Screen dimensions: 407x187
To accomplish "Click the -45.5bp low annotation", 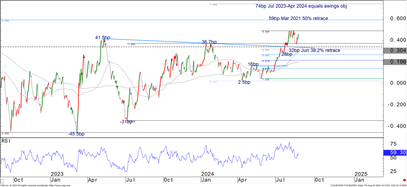I will coord(76,134).
